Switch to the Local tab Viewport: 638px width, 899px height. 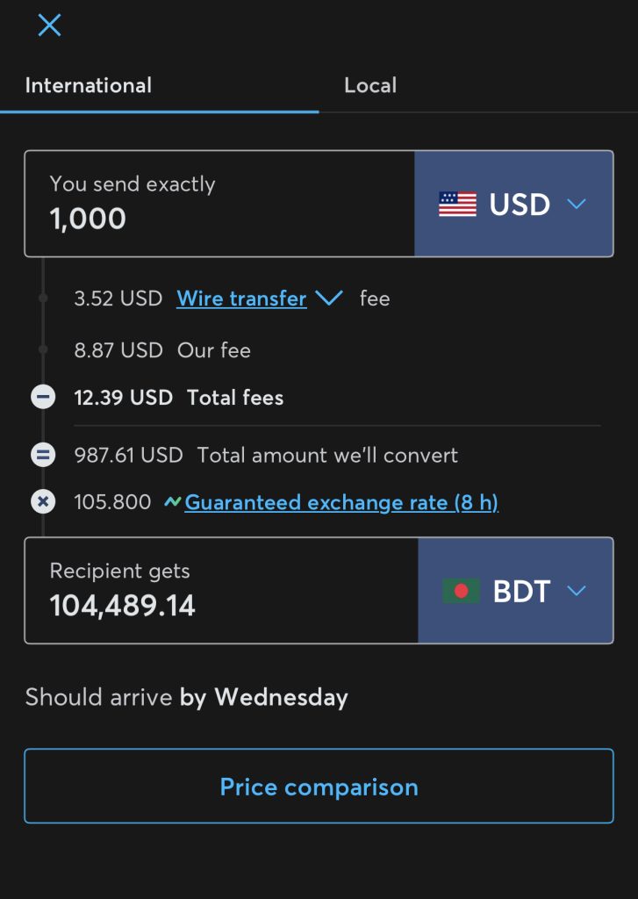point(370,85)
